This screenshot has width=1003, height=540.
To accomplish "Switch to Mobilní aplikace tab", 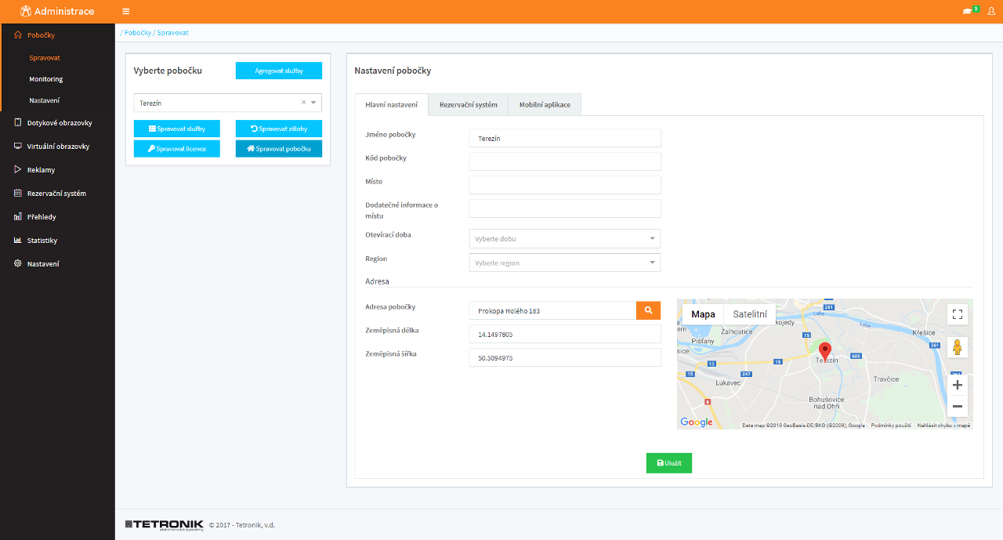I will tap(545, 105).
